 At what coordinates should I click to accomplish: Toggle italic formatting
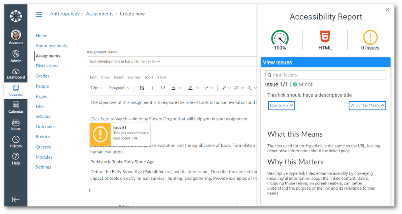152,88
